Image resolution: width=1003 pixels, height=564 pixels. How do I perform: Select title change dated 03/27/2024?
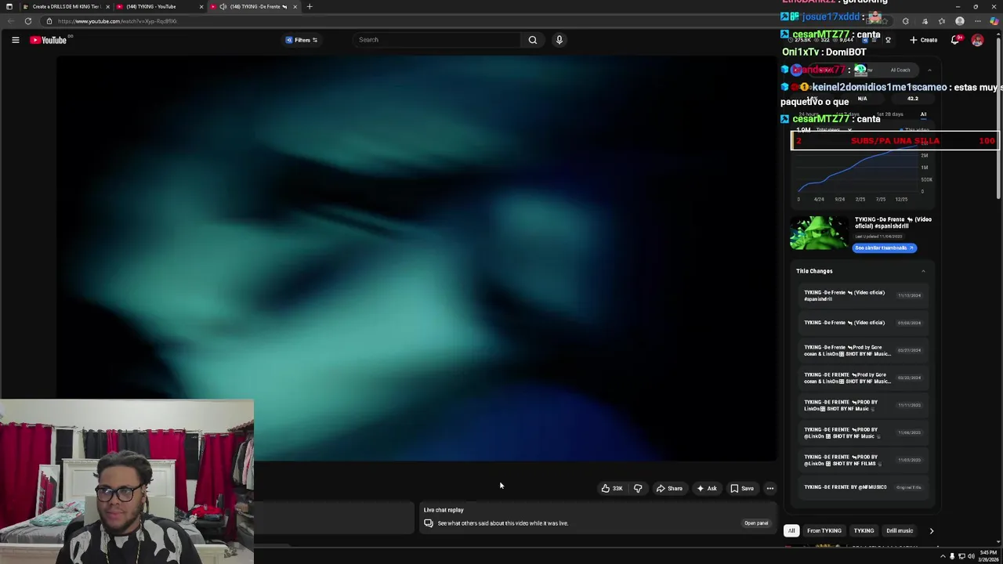tap(863, 350)
